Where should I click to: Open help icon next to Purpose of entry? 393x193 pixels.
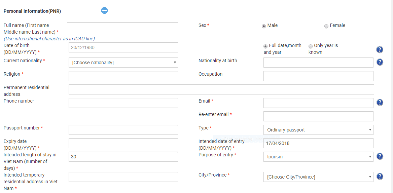click(x=380, y=156)
